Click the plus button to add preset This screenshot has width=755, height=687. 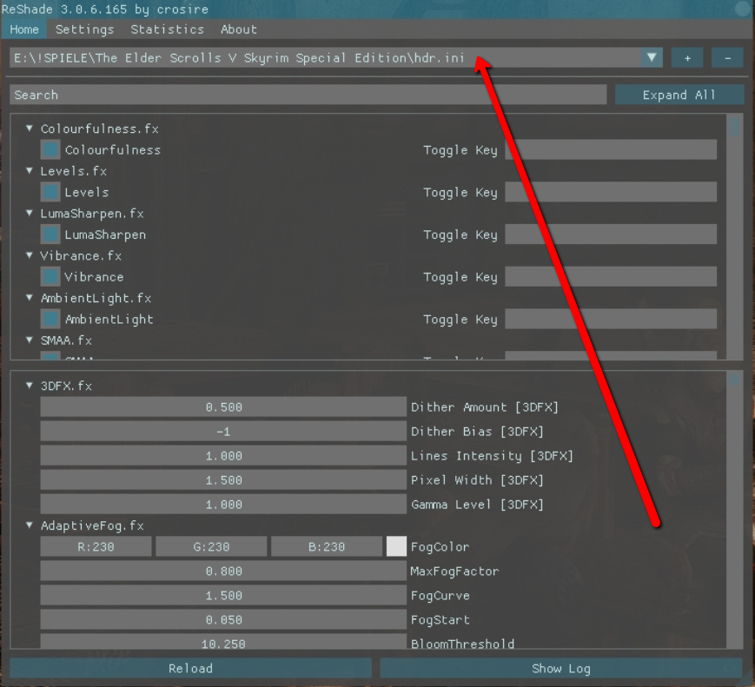[x=687, y=58]
